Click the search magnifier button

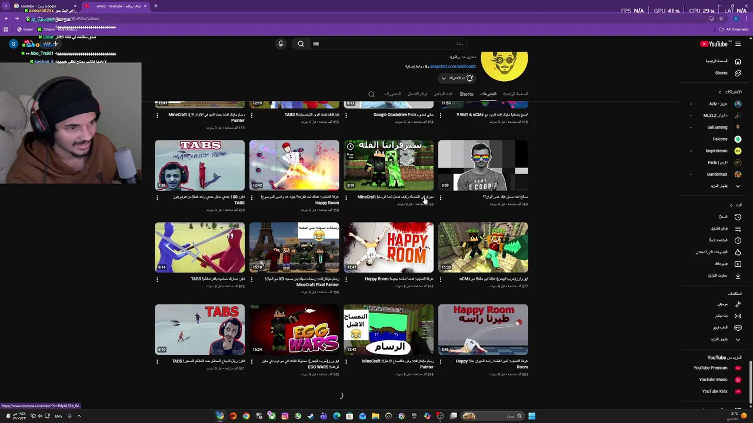click(x=301, y=43)
